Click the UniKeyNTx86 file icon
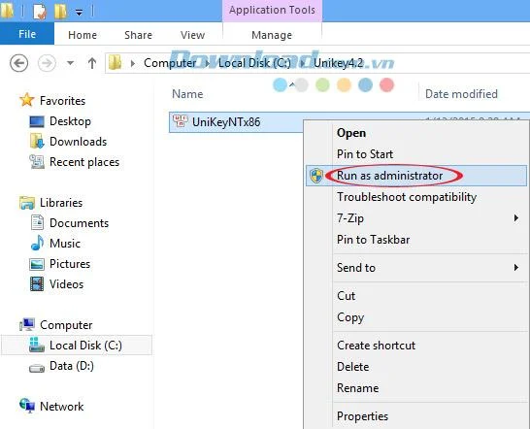This screenshot has width=530, height=429. pyautogui.click(x=181, y=121)
